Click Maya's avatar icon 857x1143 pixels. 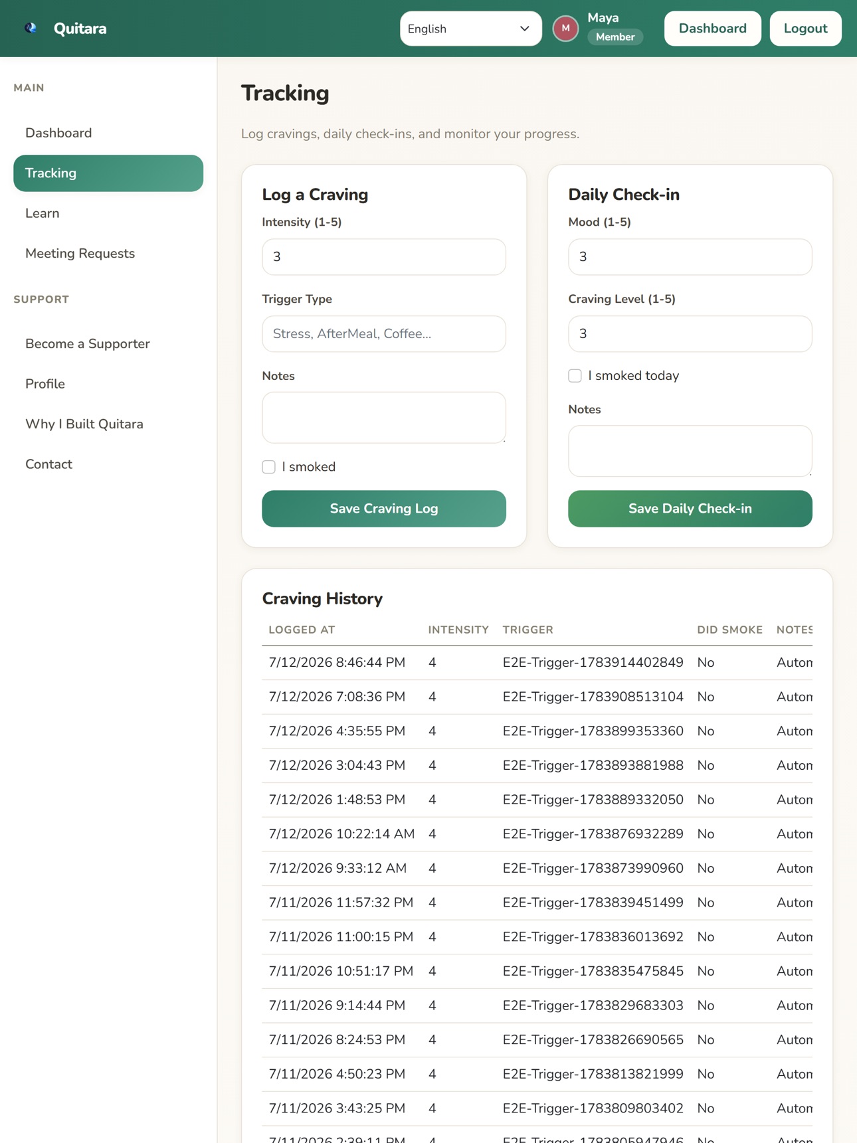tap(565, 29)
